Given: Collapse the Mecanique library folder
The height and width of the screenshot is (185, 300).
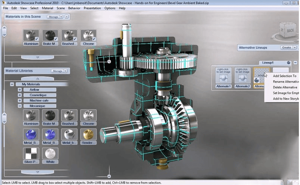Looking at the screenshot, I should tap(20, 106).
